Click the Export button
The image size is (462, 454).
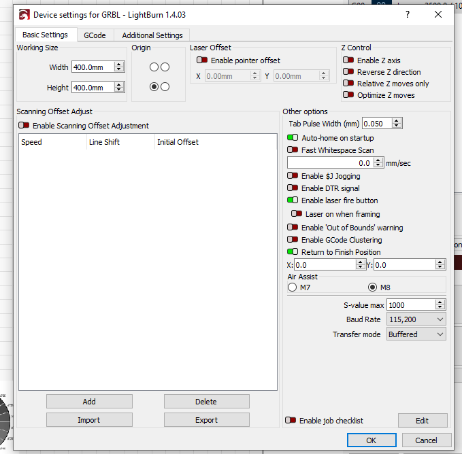point(207,419)
